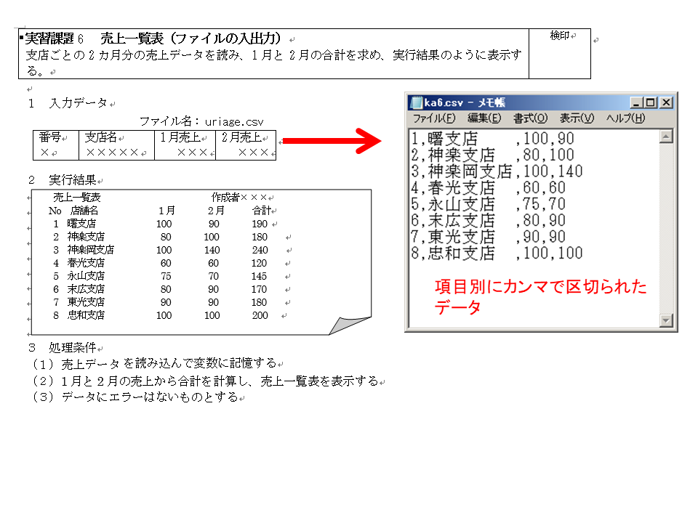Click the Notepad vertical scrollbar track
This screenshot has width=698, height=523.
666,229
